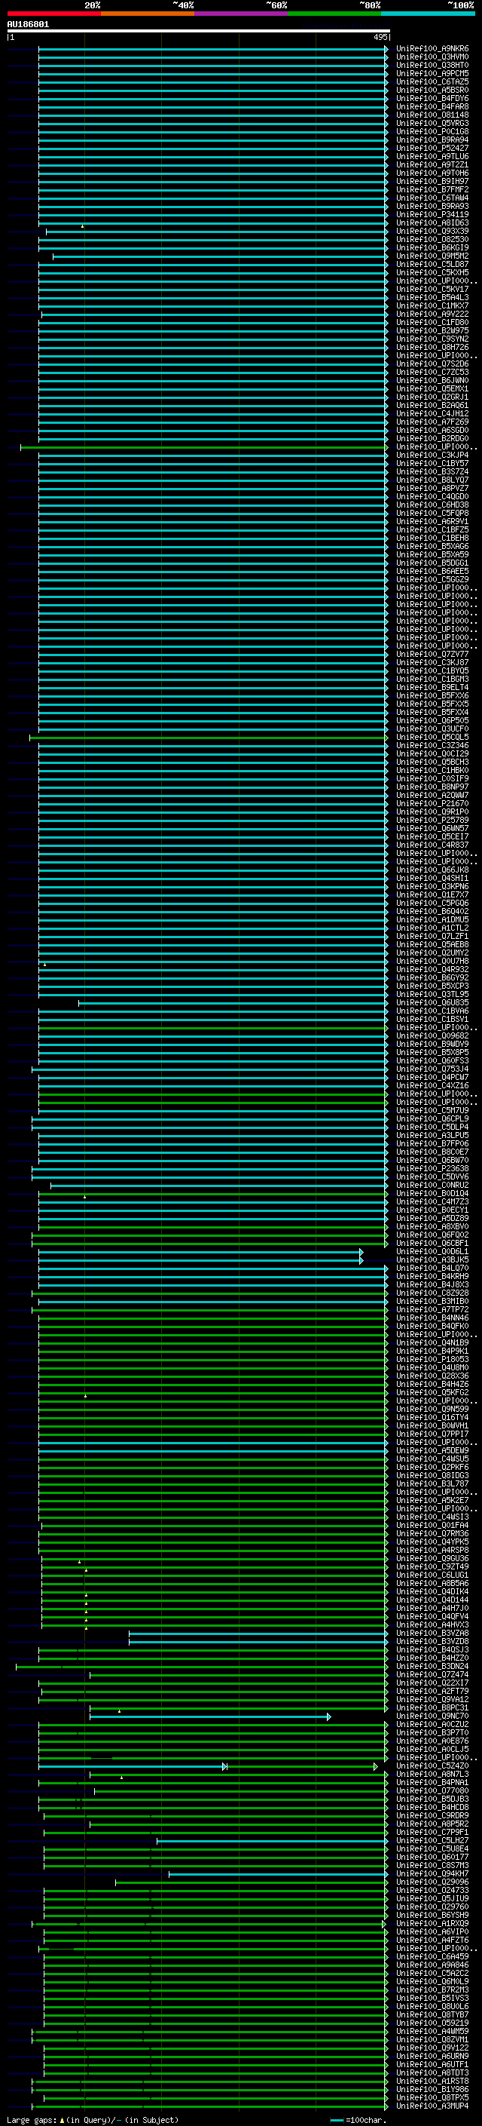
Task: Click hit label UniRef100_C4R837
Action: coord(432,845)
